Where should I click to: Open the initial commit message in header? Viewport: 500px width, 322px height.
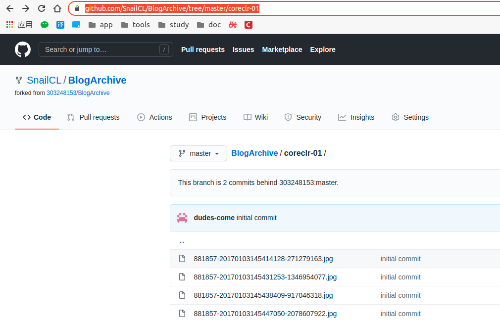coord(257,218)
